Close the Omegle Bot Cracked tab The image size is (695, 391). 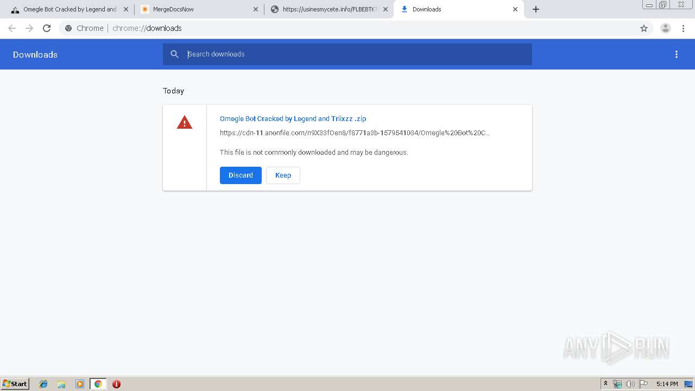[x=125, y=9]
